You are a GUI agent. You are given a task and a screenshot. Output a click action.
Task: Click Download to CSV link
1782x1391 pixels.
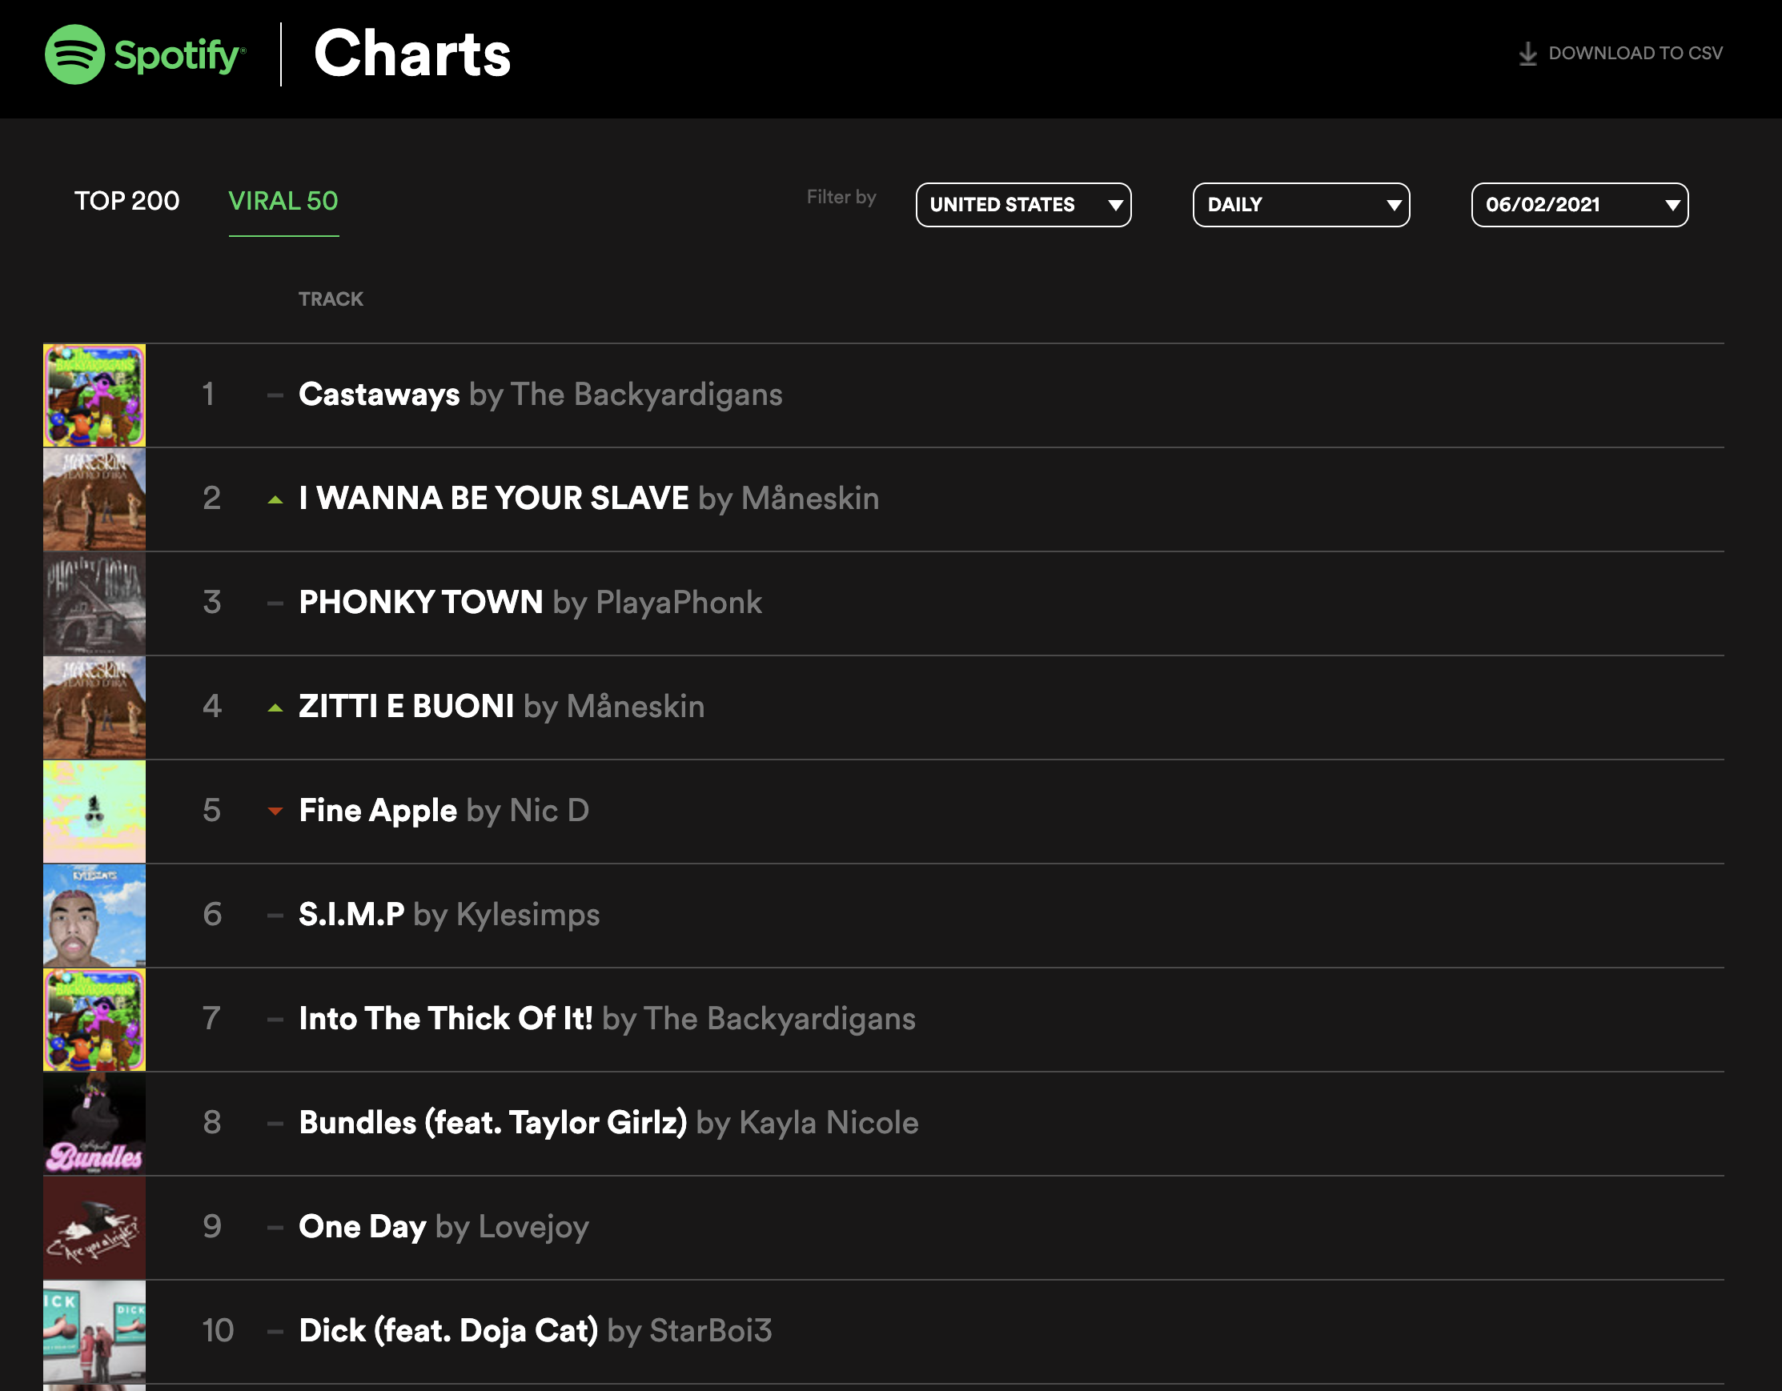pos(1635,54)
